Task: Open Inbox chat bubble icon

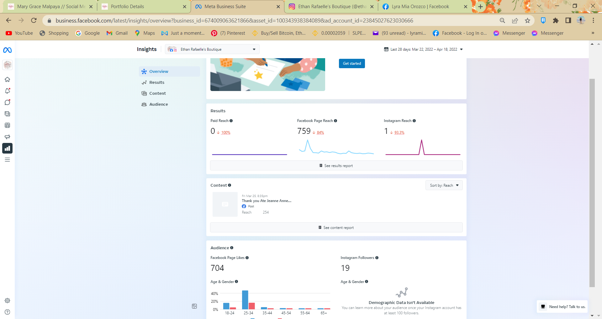Action: [8, 103]
